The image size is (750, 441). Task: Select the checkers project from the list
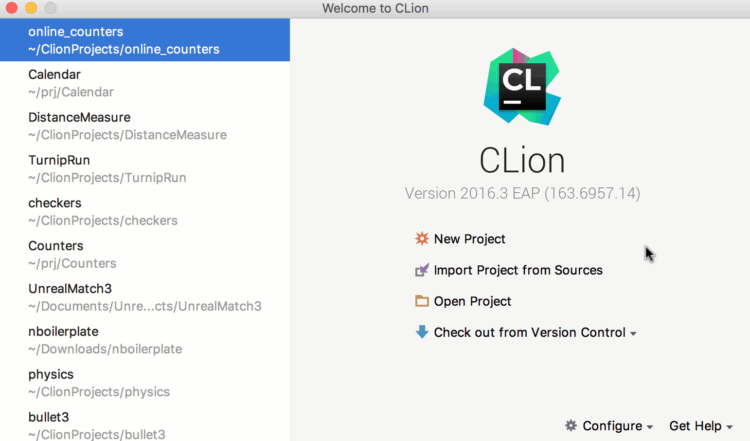point(145,211)
